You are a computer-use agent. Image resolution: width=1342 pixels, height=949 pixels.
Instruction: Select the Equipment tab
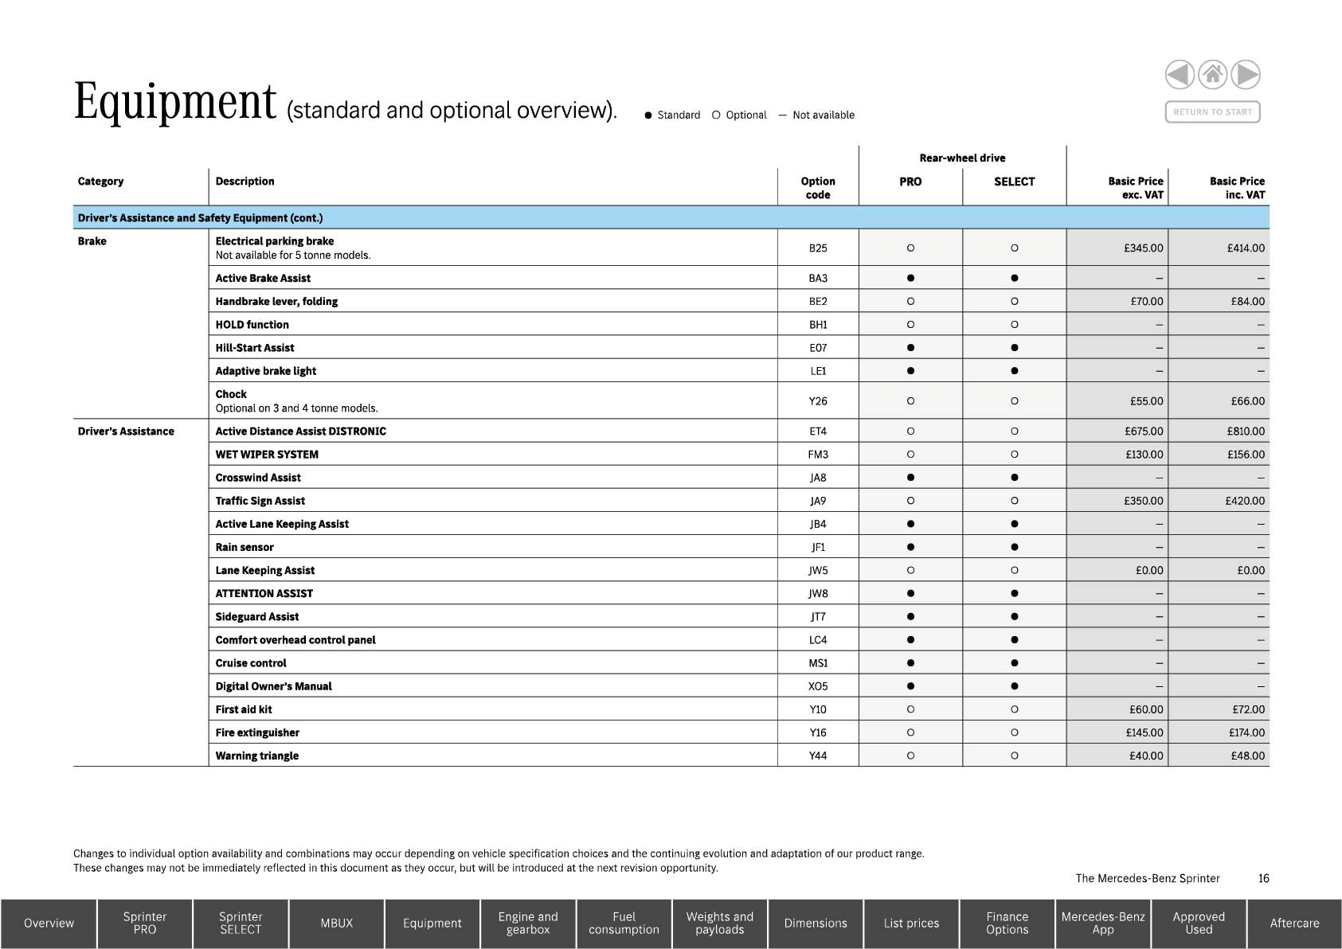[x=432, y=924]
